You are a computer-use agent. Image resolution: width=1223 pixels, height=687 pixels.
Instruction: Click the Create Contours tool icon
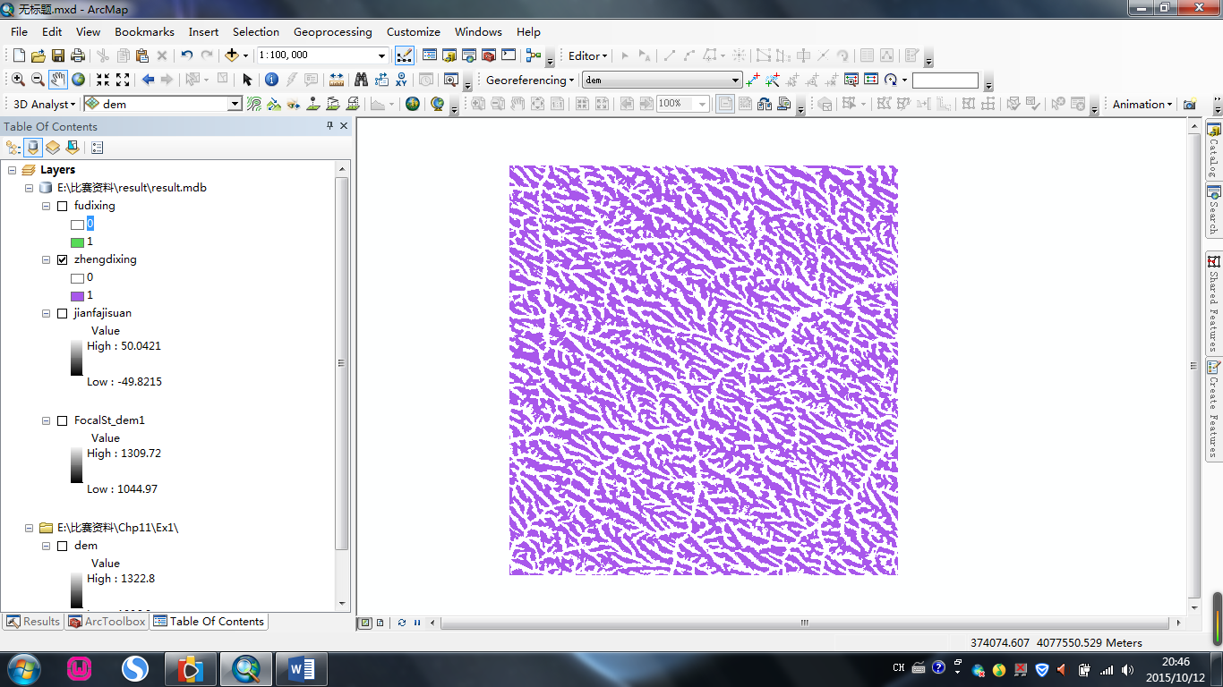tap(254, 104)
